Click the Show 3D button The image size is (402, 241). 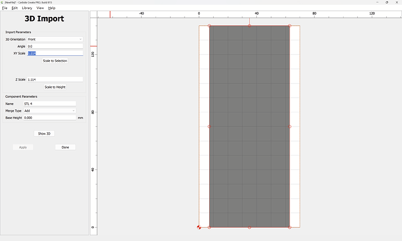(x=44, y=133)
